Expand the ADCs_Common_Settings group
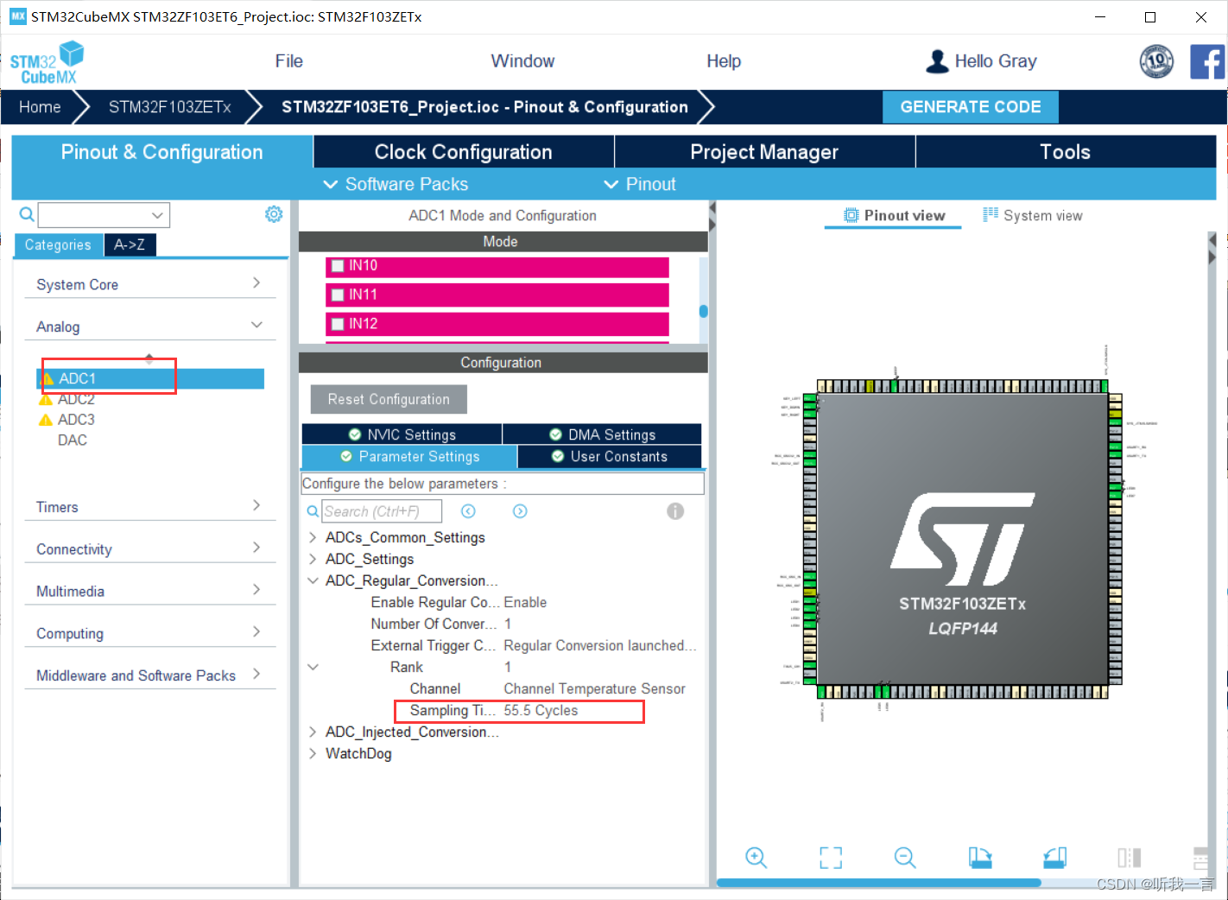The width and height of the screenshot is (1228, 900). pyautogui.click(x=313, y=537)
